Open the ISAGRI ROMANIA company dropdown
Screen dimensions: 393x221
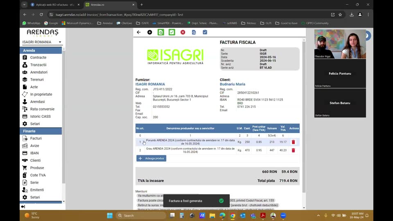pyautogui.click(x=42, y=42)
